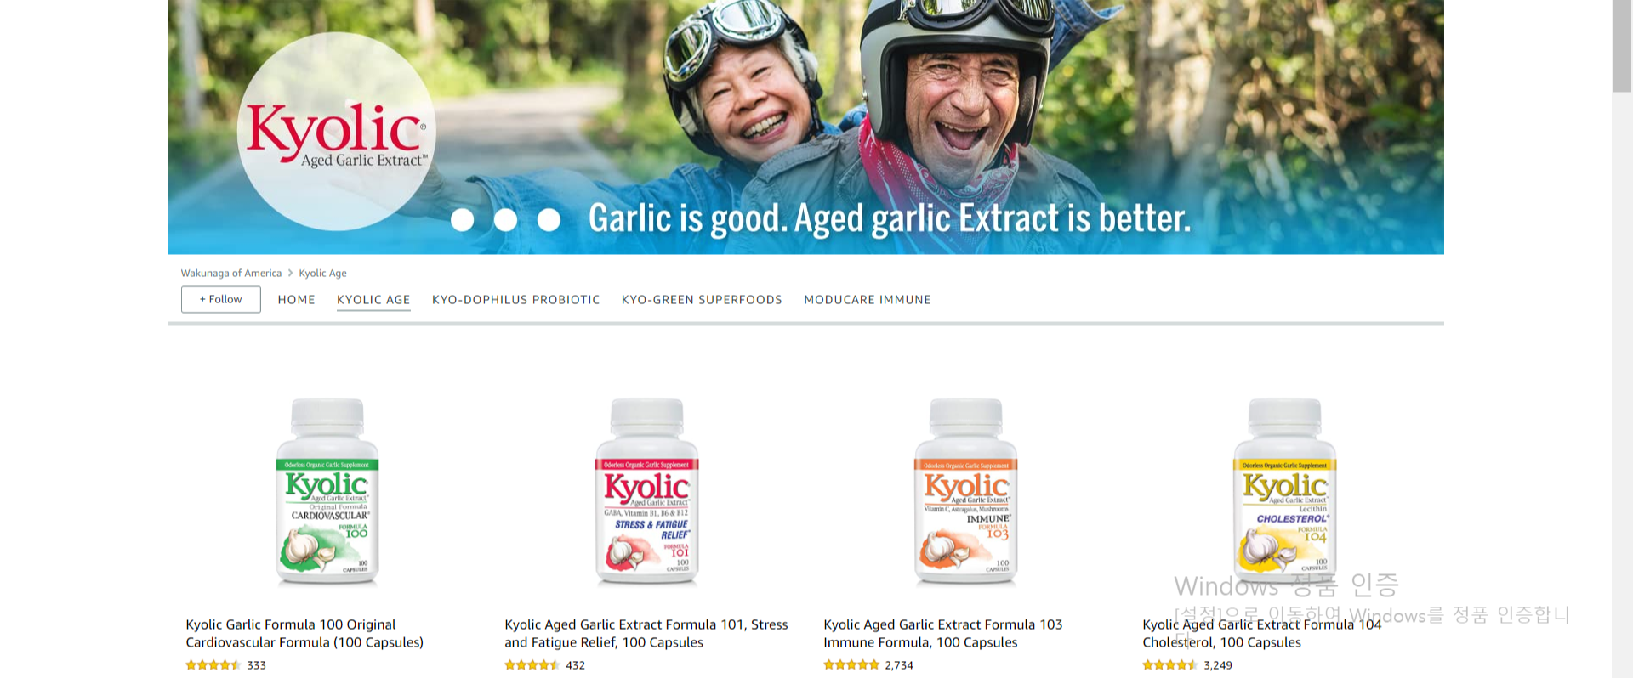1633x678 pixels.
Task: Click star rating for Formula 103 Immune
Action: 851,665
